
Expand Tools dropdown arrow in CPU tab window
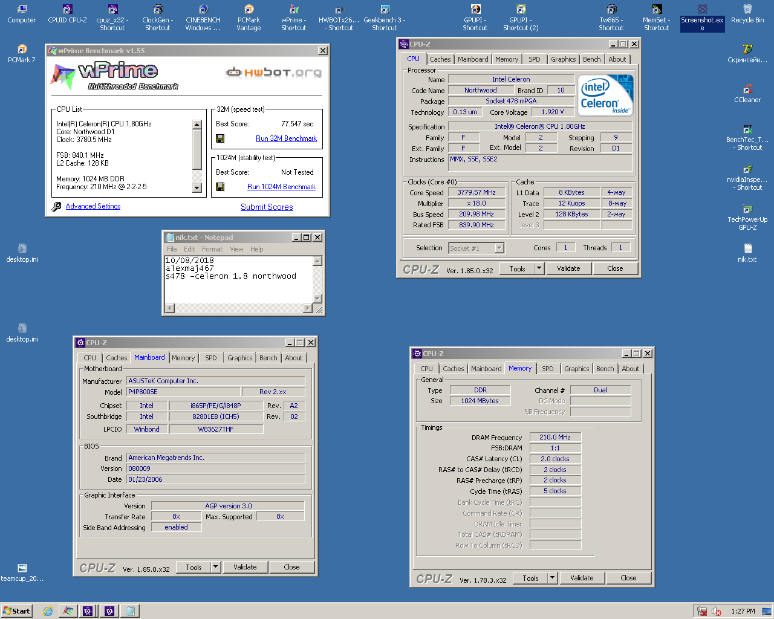[539, 268]
